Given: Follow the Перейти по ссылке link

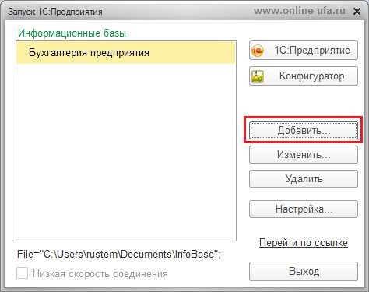Looking at the screenshot, I should pyautogui.click(x=304, y=242).
